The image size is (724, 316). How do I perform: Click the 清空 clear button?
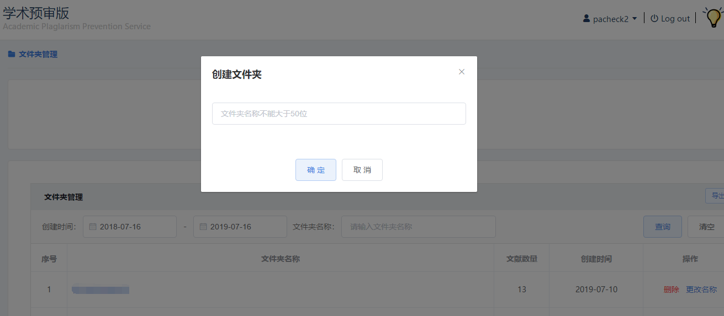[706, 227]
